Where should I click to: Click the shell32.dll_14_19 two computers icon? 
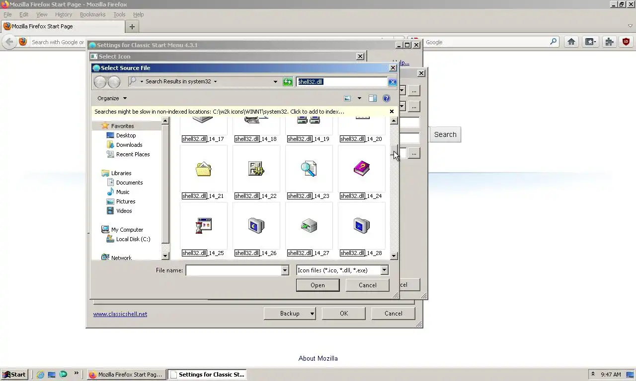309,121
